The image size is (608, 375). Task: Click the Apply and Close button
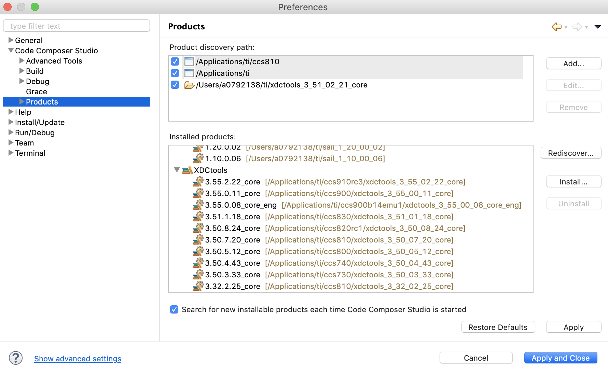(x=561, y=358)
